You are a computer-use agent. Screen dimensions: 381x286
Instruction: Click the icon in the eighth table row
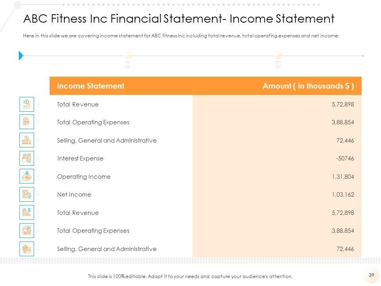(x=27, y=230)
